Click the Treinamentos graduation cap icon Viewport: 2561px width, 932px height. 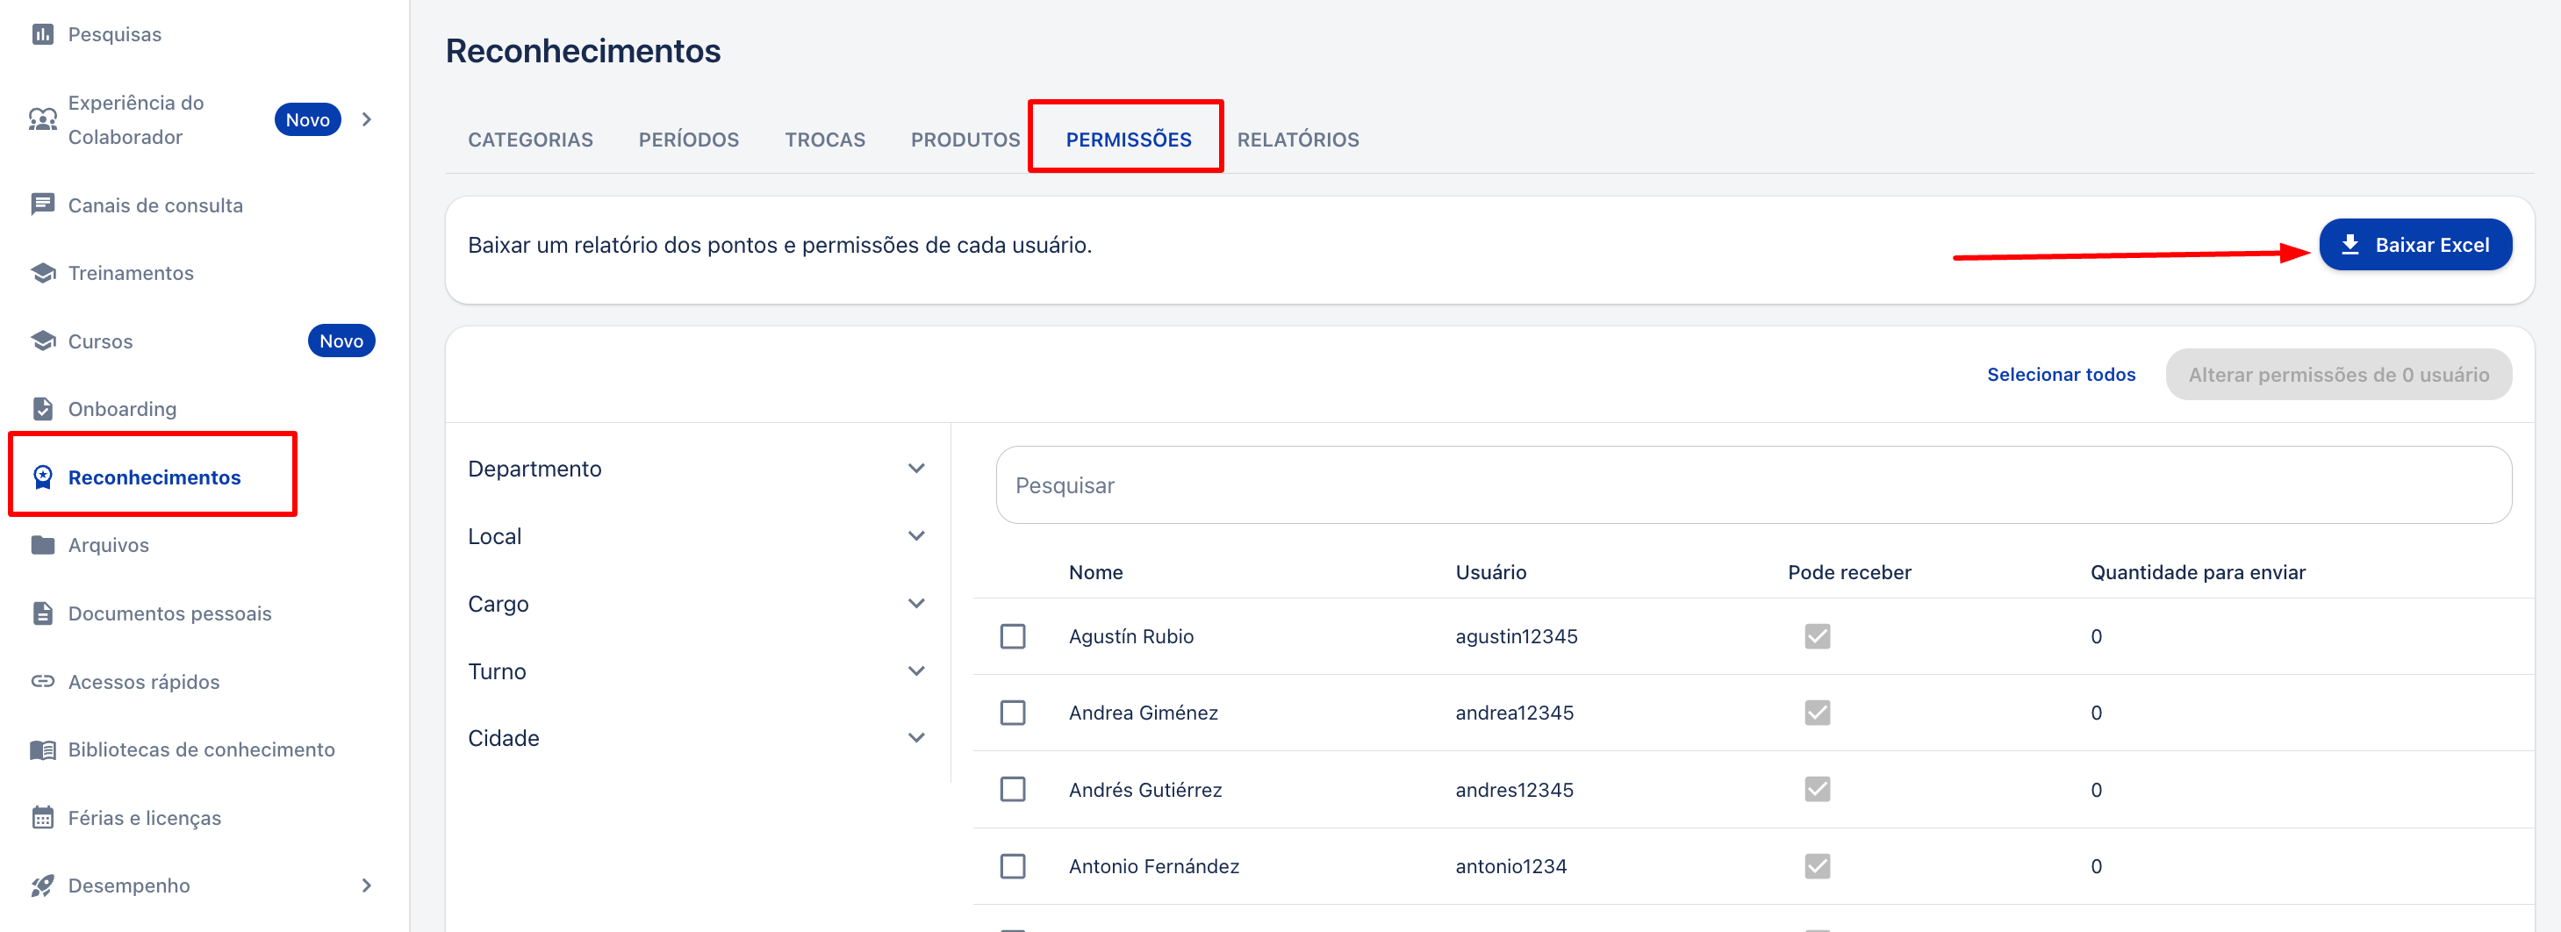tap(43, 273)
